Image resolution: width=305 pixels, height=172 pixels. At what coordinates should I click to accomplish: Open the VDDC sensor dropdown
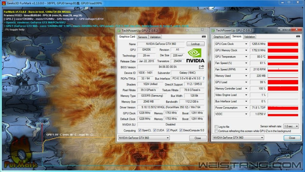(246, 114)
